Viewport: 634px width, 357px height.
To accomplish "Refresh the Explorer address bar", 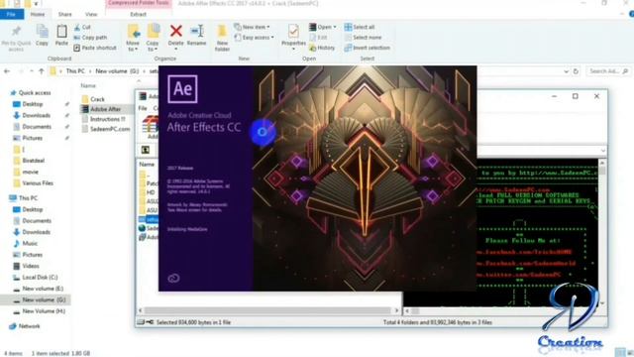I will 576,71.
